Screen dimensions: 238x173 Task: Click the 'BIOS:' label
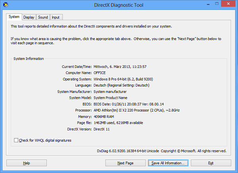(87, 104)
